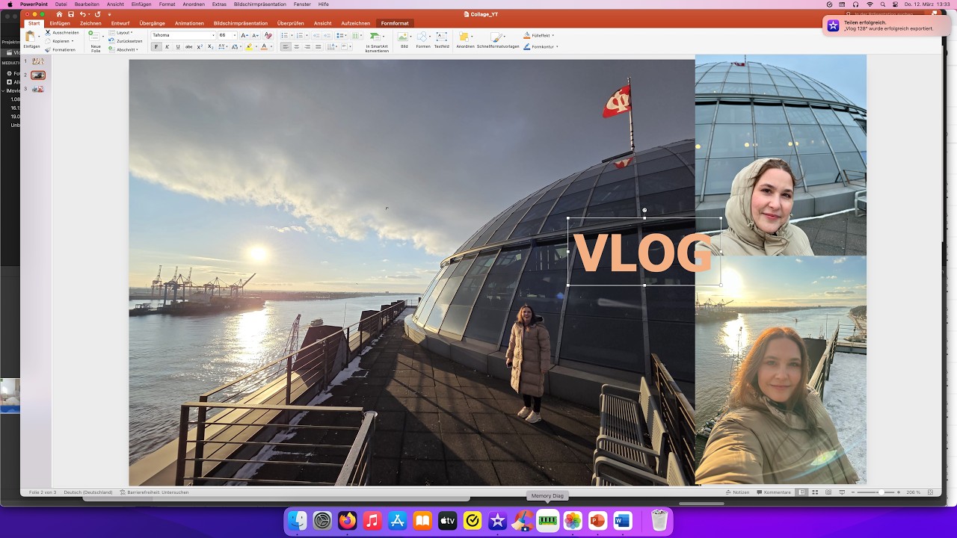
Task: Click the Home icon in title bar
Action: pos(60,14)
